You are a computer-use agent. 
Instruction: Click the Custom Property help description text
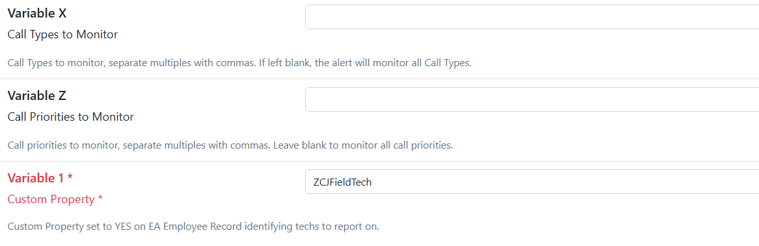(x=193, y=227)
